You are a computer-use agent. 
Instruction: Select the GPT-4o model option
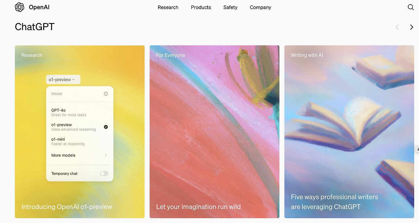80,112
